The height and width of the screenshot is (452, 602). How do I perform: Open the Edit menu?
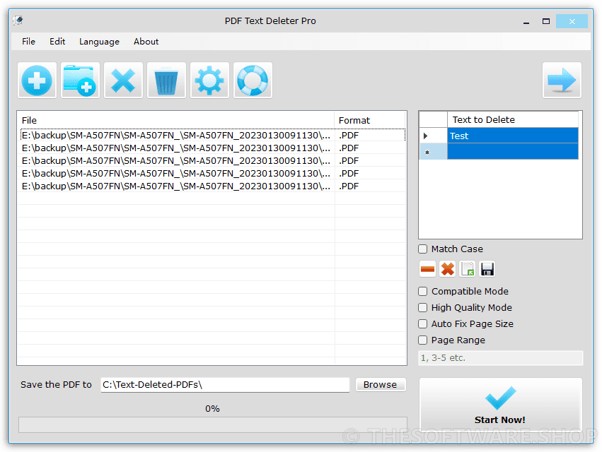tap(57, 42)
